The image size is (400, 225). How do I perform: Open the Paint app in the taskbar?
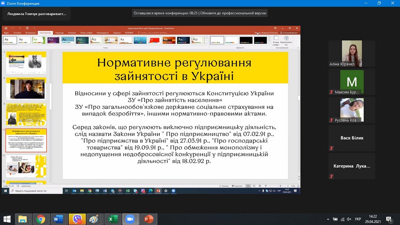94,219
